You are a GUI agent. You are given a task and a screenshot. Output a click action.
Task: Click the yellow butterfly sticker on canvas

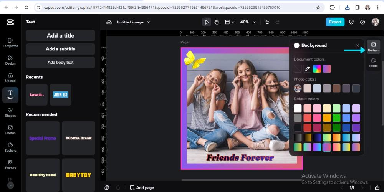(x=194, y=60)
